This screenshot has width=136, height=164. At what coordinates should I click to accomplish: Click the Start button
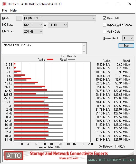[126, 46]
